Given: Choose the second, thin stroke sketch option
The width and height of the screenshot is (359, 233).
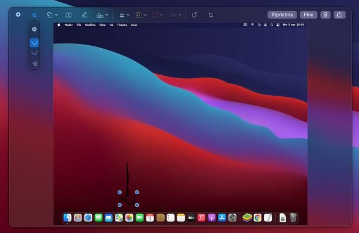Looking at the screenshot, I should (34, 53).
